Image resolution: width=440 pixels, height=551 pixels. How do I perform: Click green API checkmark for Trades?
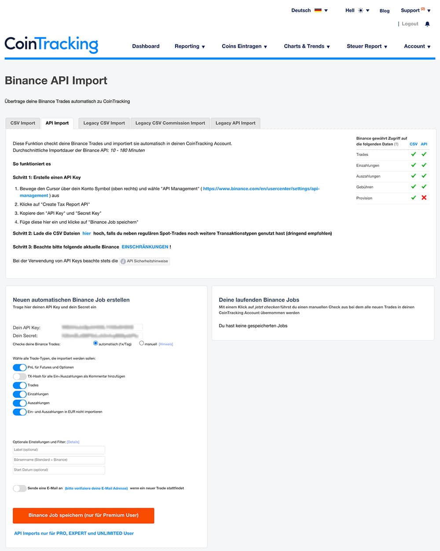click(424, 154)
